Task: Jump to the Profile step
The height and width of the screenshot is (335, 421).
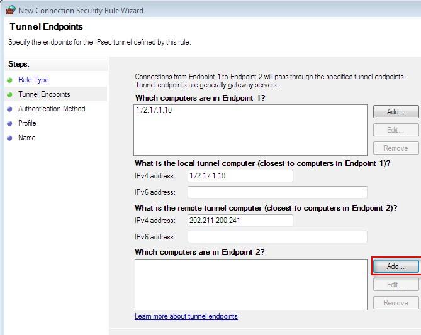Action: point(27,123)
